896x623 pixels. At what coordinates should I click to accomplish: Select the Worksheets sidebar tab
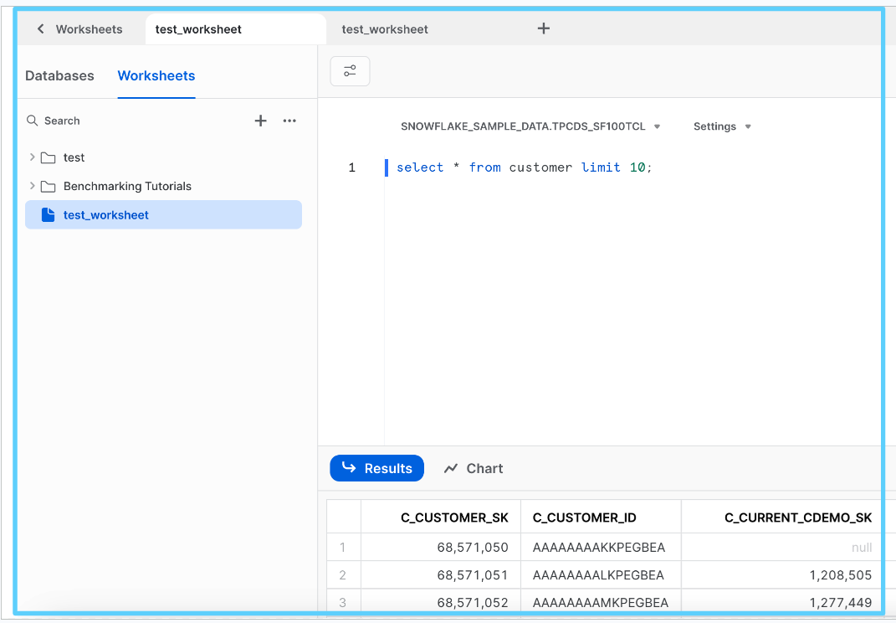coord(156,75)
